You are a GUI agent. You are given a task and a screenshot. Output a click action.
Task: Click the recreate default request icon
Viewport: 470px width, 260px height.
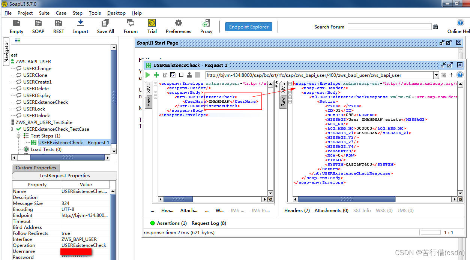point(173,75)
